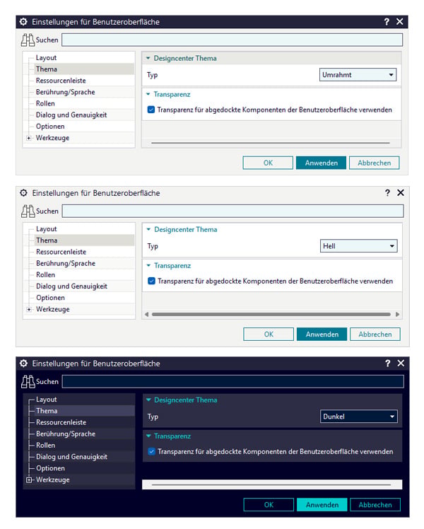The height and width of the screenshot is (529, 424).
Task: Click Anwenden in the Hell theme dialog
Action: coord(322,334)
